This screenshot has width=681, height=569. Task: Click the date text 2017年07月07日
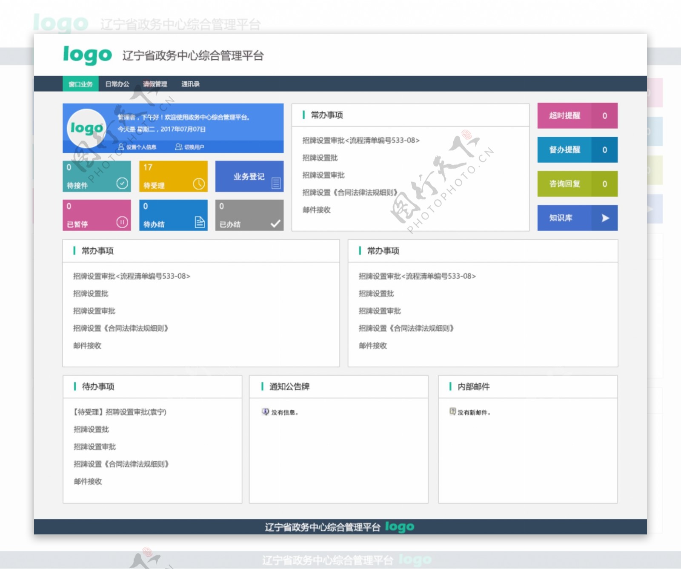183,129
